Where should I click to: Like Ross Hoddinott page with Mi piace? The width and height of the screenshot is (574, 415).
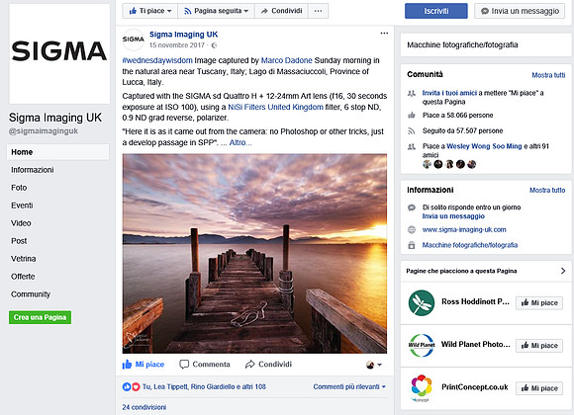point(539,302)
